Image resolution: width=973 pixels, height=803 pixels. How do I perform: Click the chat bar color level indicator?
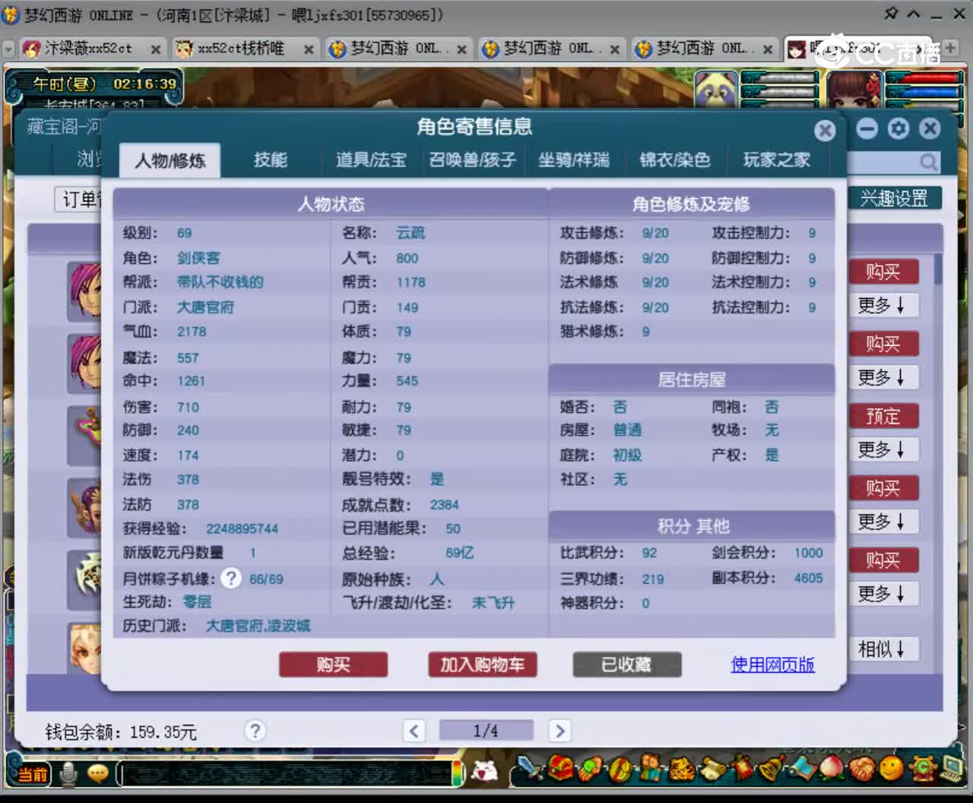(x=458, y=774)
